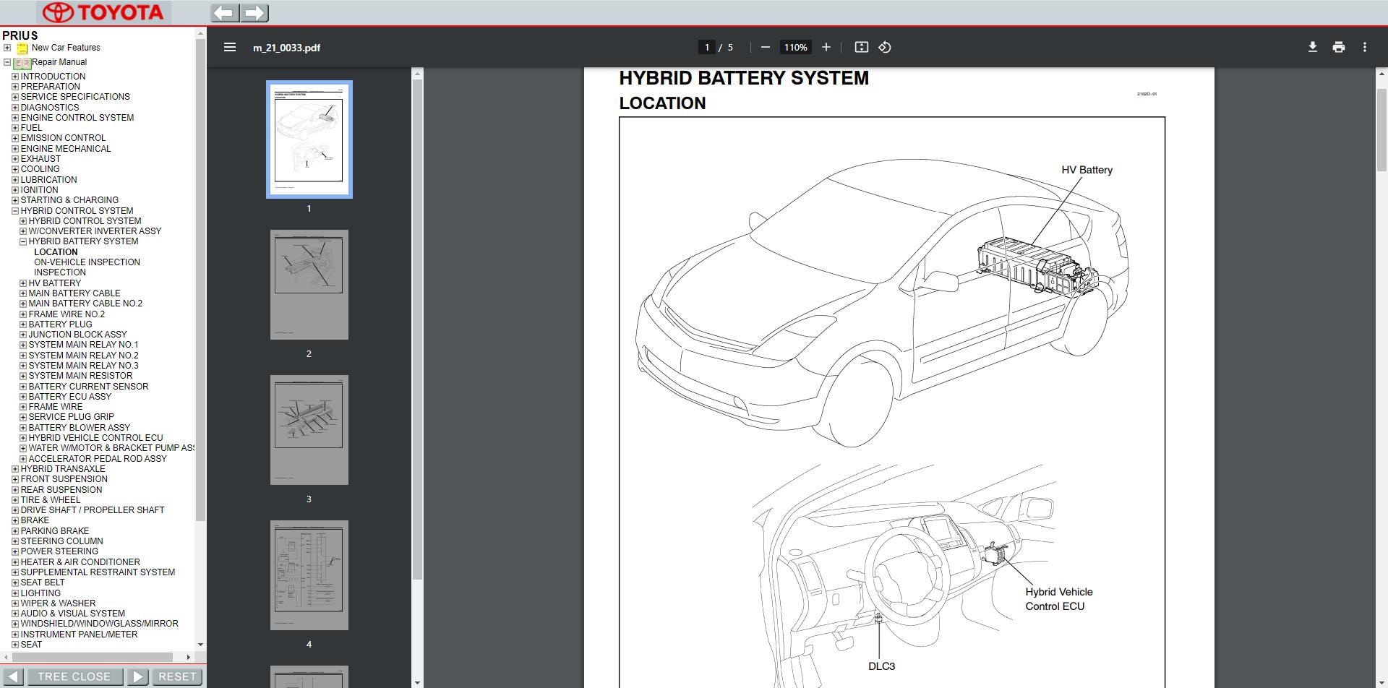Open the LOCATION page
Image resolution: width=1388 pixels, height=688 pixels.
56,252
